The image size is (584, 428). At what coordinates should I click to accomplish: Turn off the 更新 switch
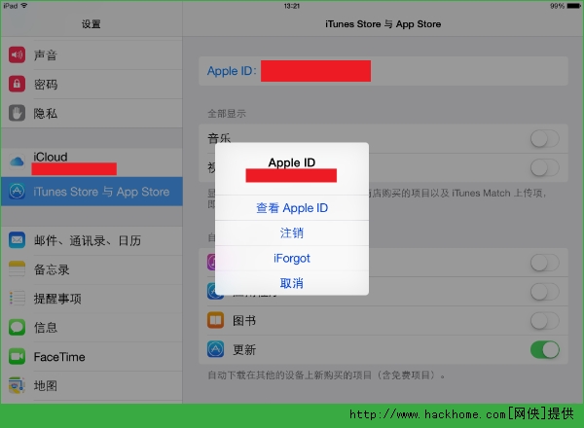(545, 349)
